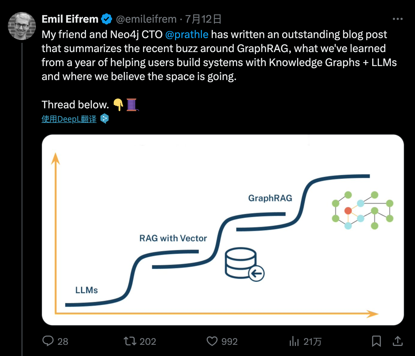This screenshot has width=415, height=356.
Task: Click the red node in the graph illustration
Action: pos(348,210)
